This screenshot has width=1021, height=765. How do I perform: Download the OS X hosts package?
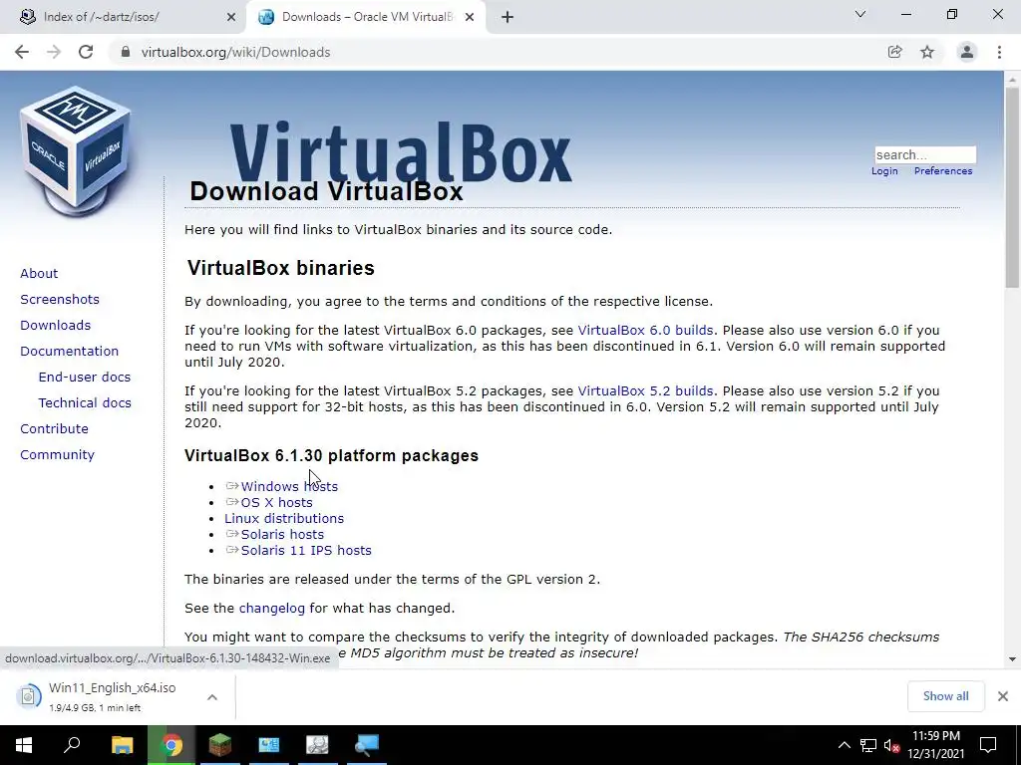pyautogui.click(x=277, y=503)
